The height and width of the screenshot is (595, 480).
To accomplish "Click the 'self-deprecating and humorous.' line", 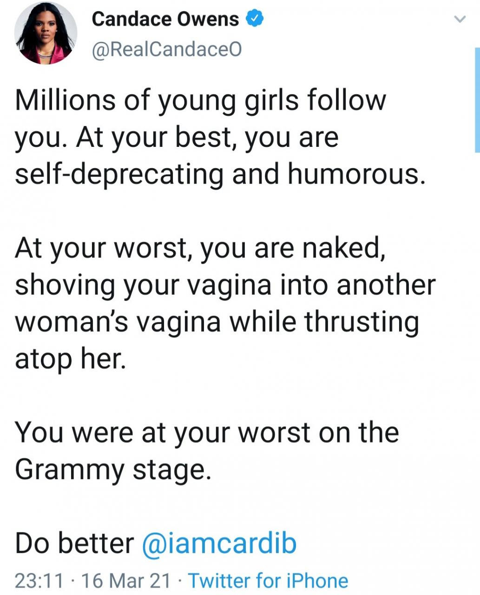I will (220, 175).
